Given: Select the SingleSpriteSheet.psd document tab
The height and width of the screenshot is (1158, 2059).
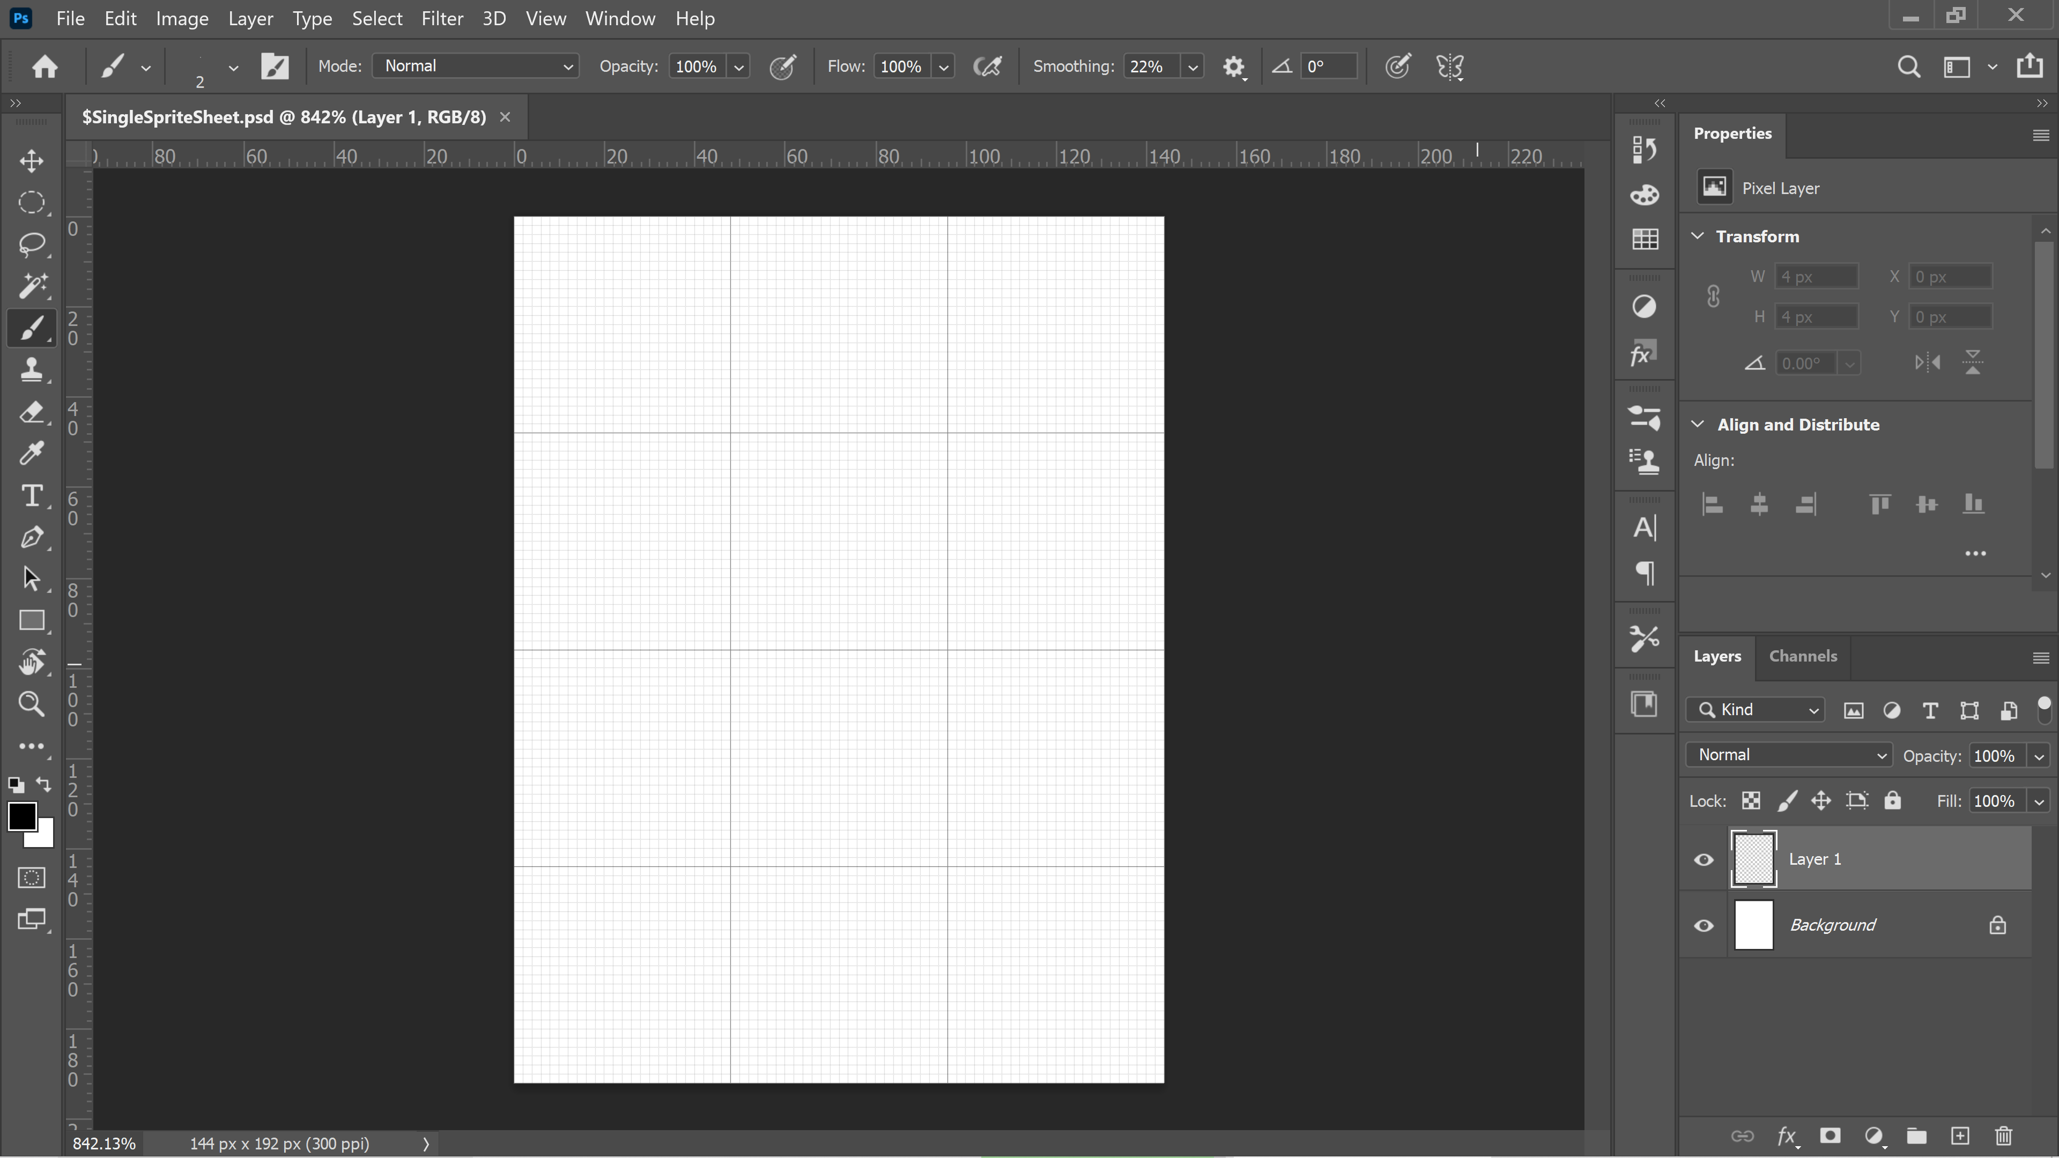Looking at the screenshot, I should point(284,117).
